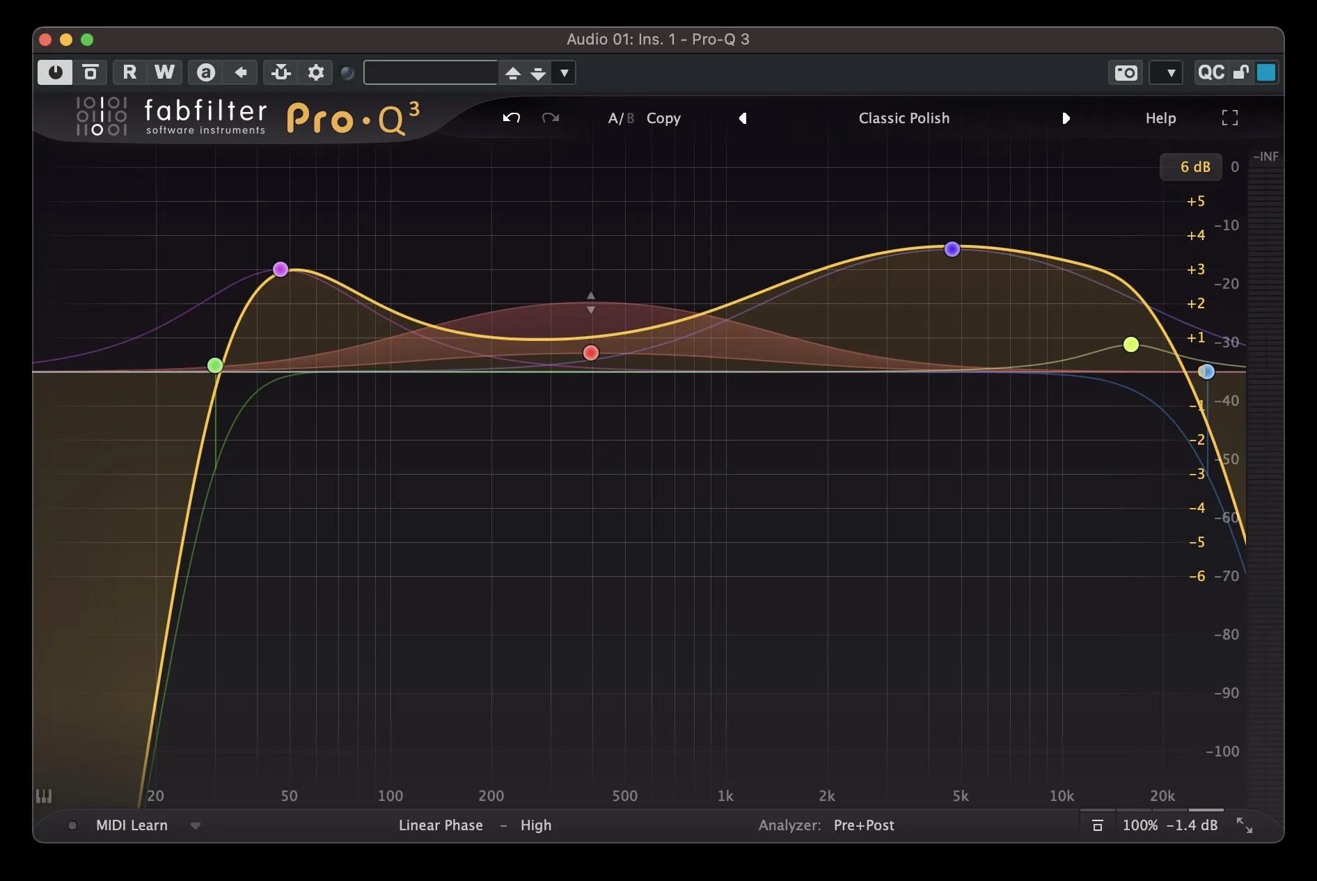Viewport: 1317px width, 881px height.
Task: Click the undo arrow icon
Action: [512, 118]
